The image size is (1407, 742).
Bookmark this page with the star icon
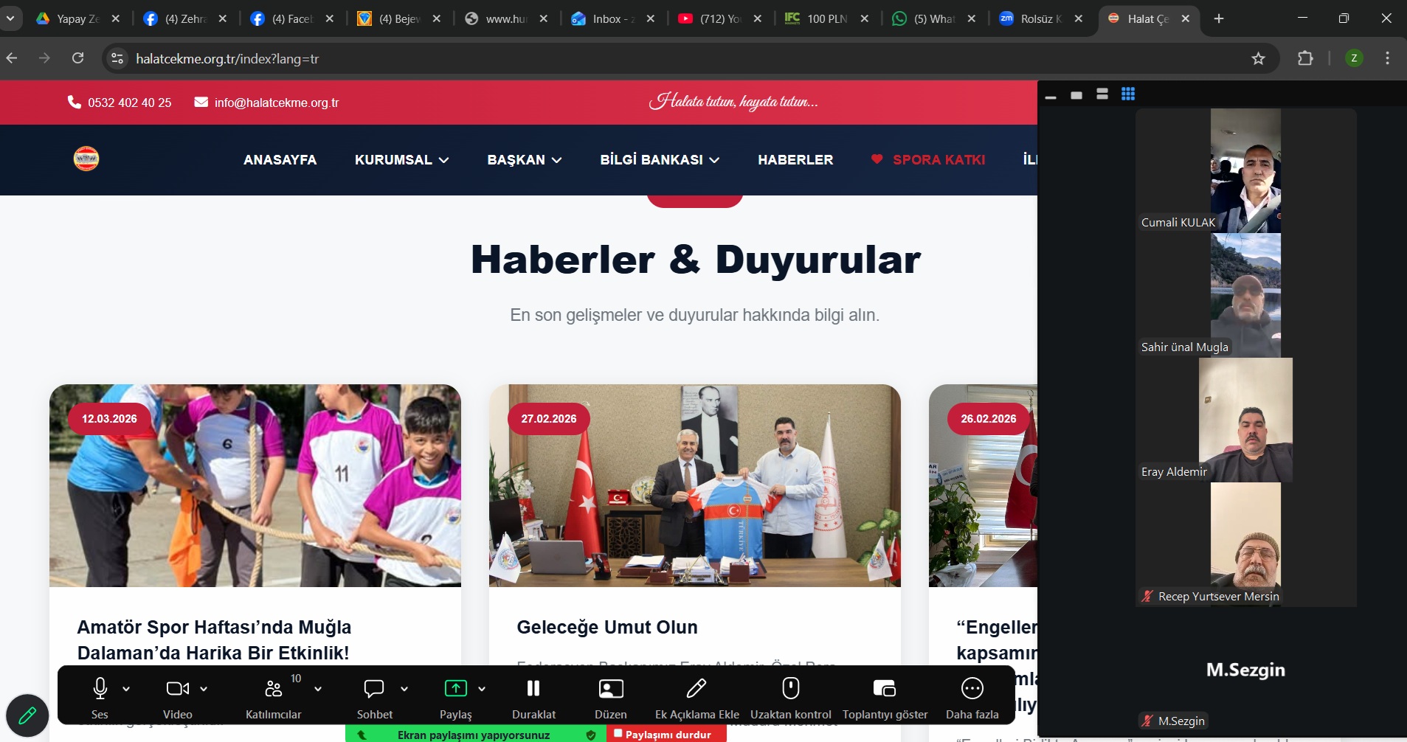pos(1259,58)
